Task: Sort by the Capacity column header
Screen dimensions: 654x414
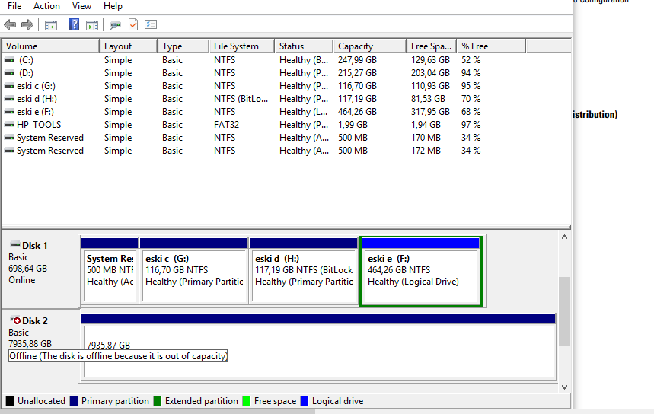Action: click(x=356, y=46)
